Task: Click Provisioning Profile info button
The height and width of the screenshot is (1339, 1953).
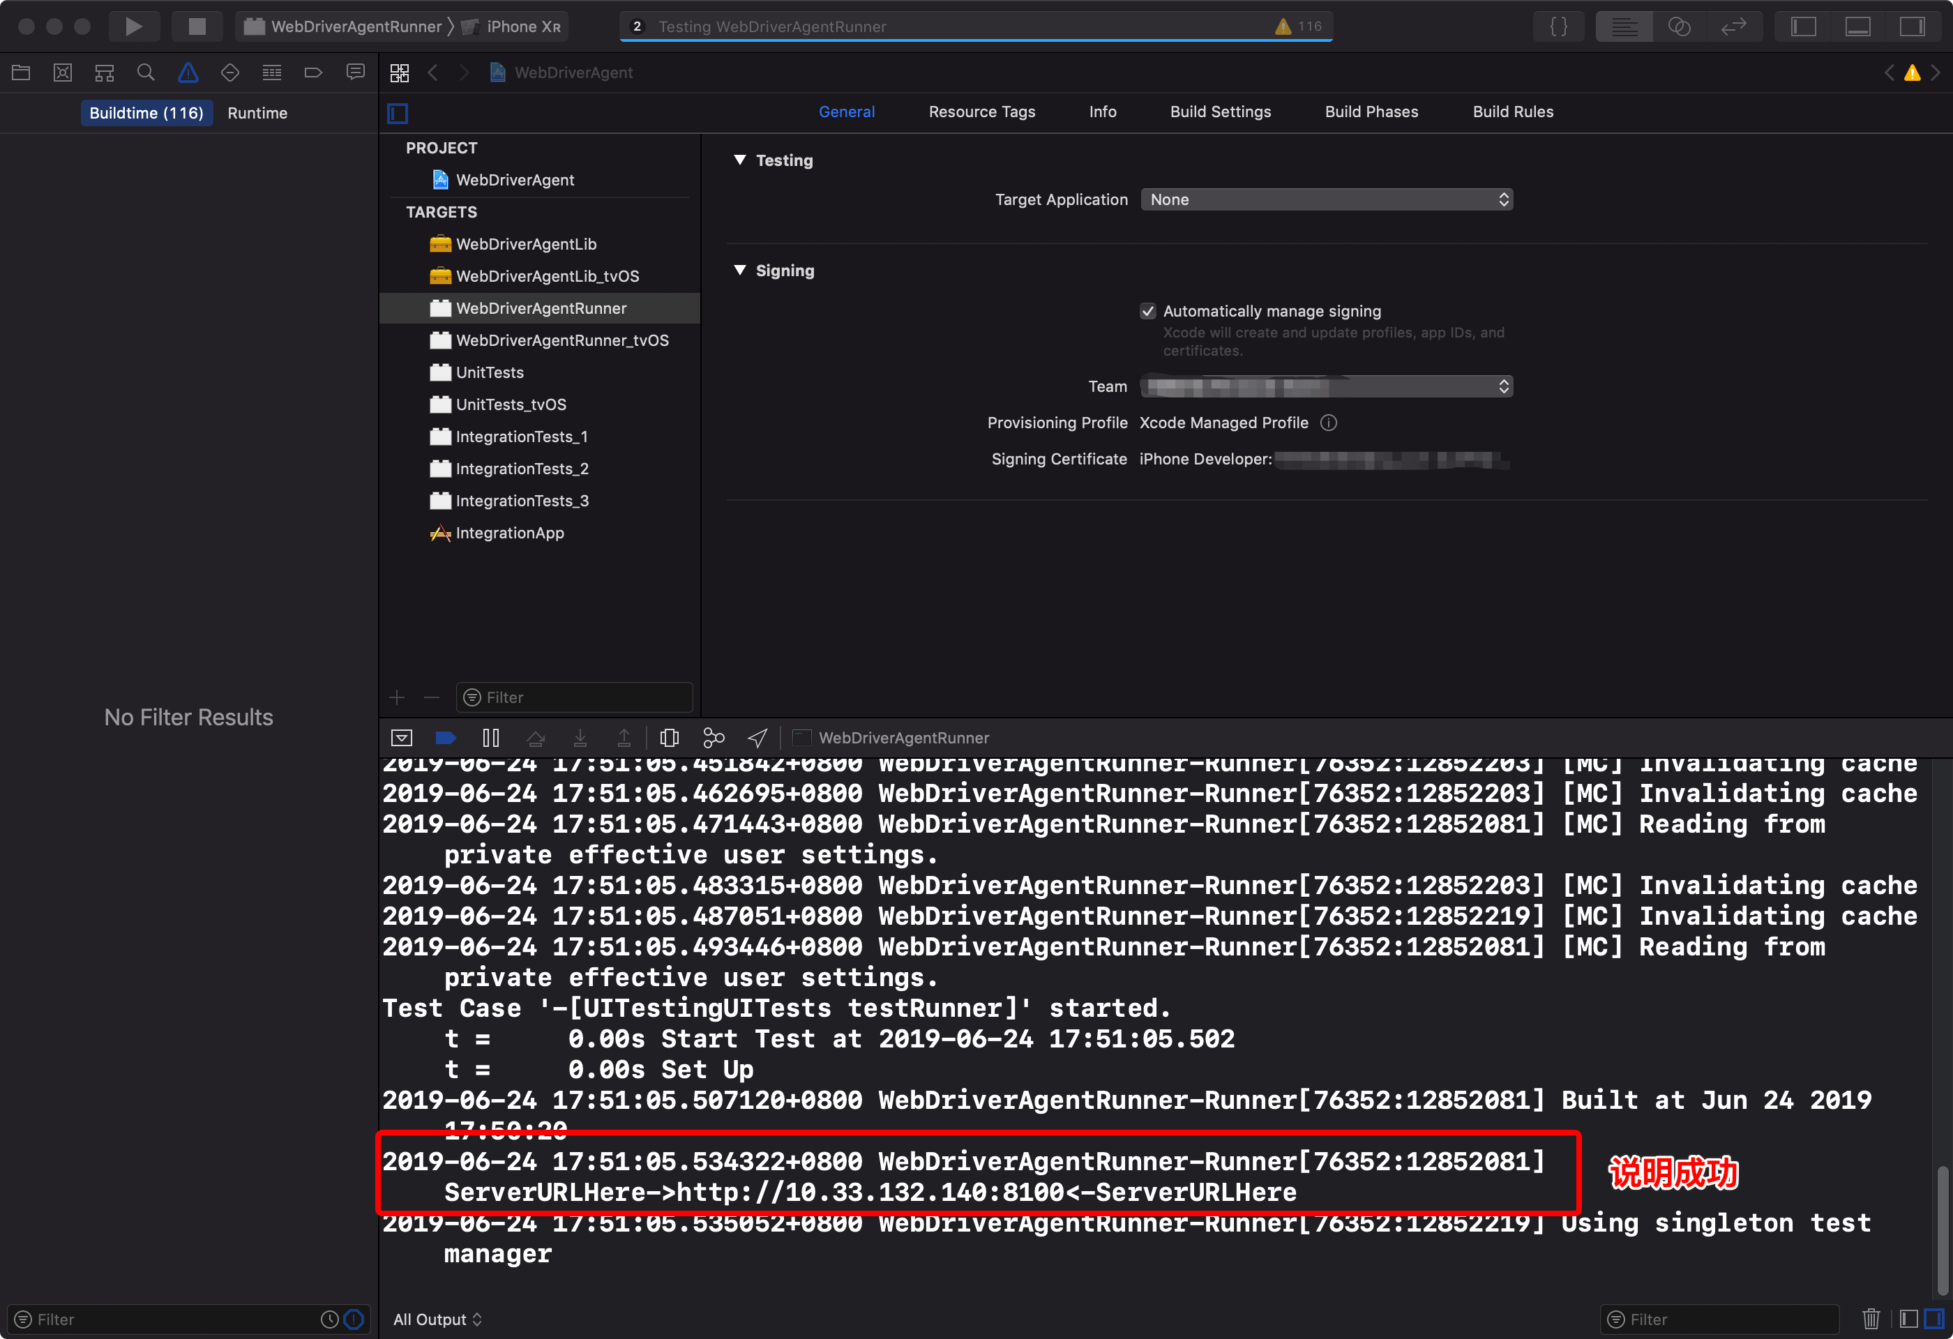Action: pos(1329,423)
